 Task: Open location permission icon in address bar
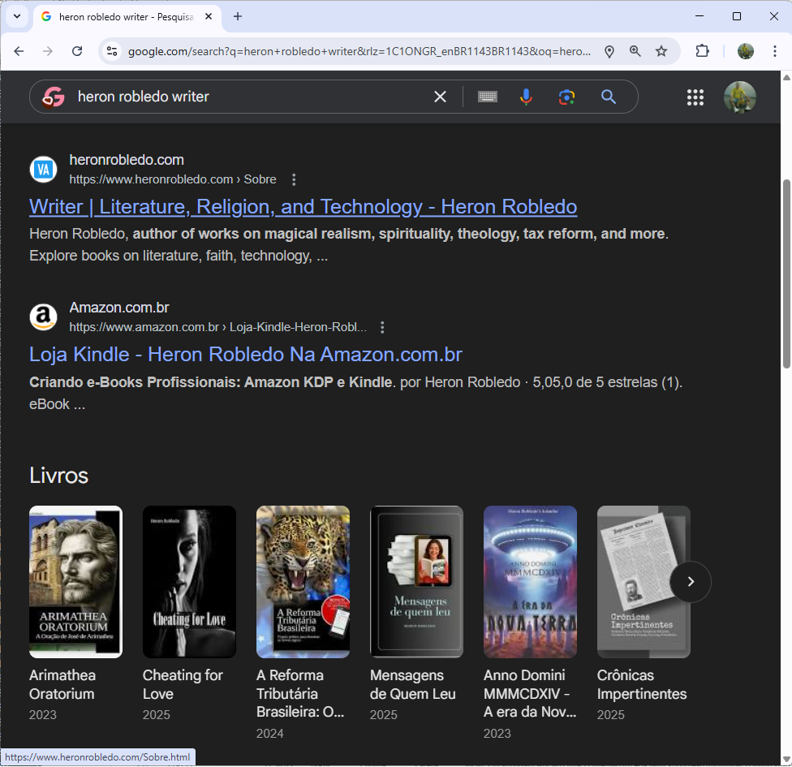(x=609, y=51)
